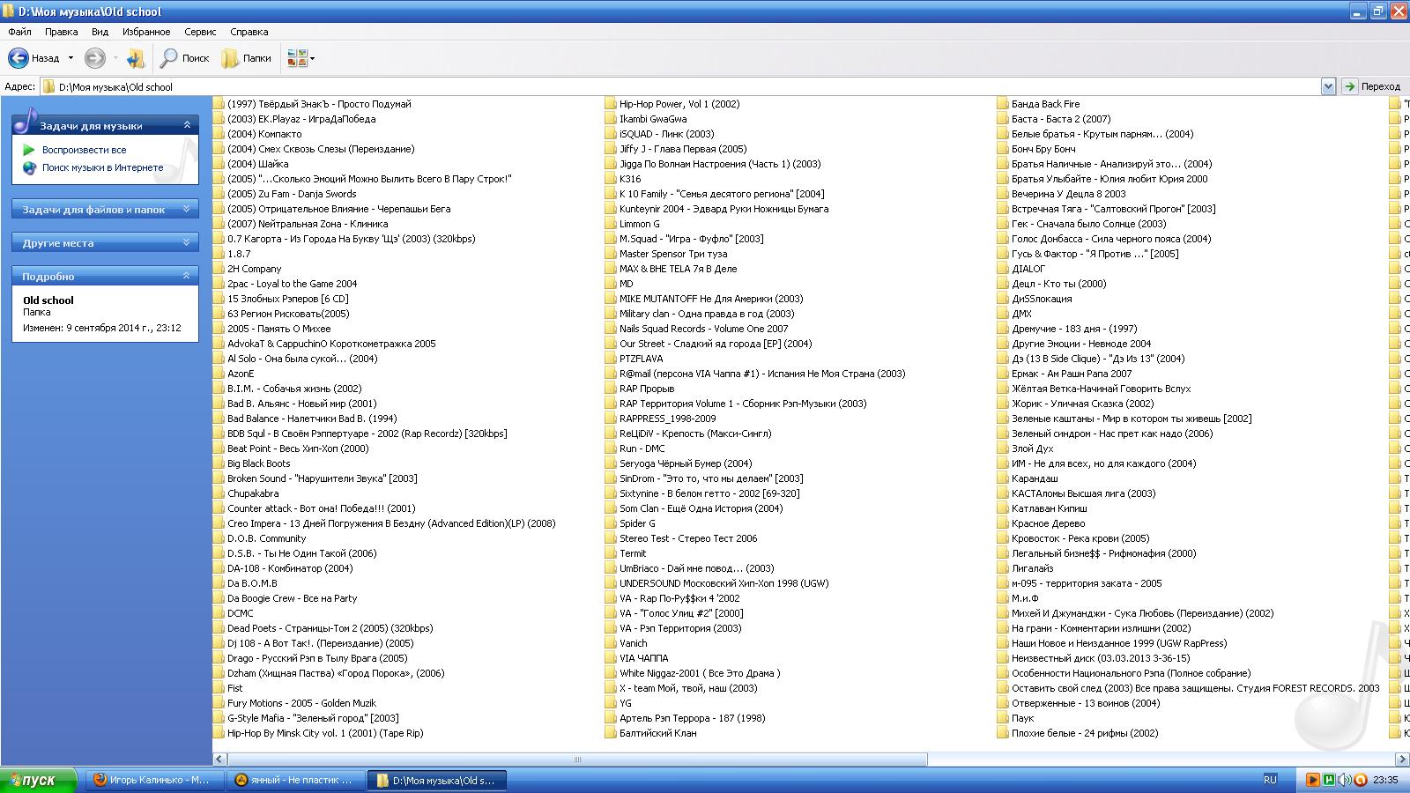Click the grey Forward arrow button
This screenshot has width=1410, height=793.
click(94, 58)
